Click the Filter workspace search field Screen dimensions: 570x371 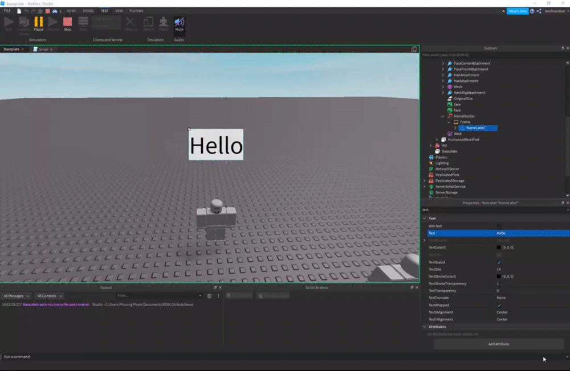[x=494, y=55]
